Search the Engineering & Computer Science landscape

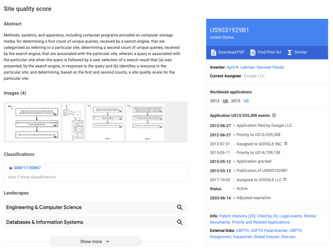click(x=180, y=207)
